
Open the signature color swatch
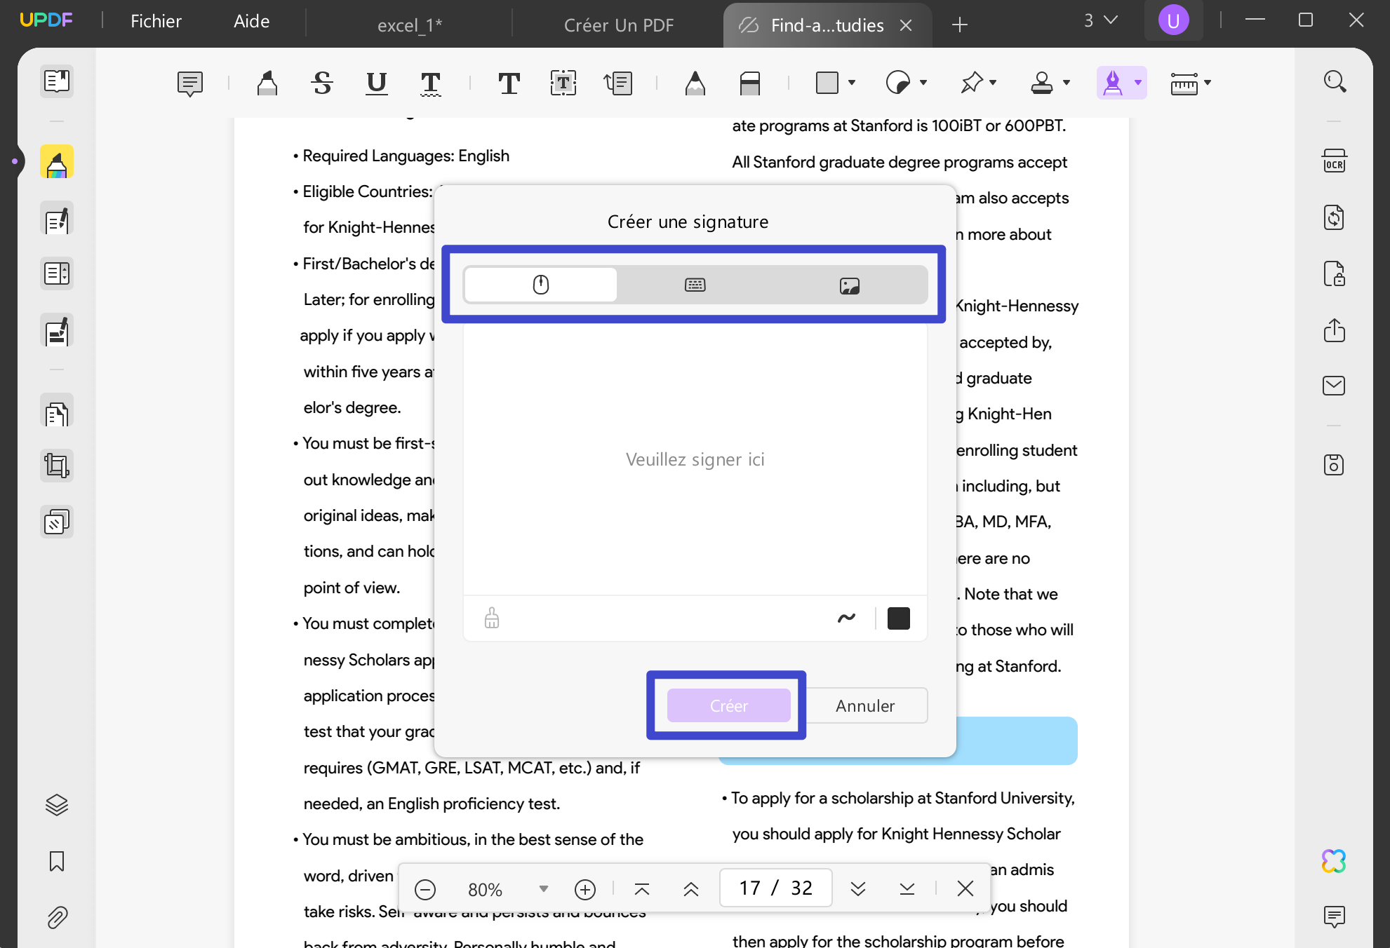pos(898,618)
